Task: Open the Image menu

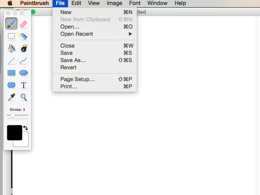Action: (x=114, y=3)
